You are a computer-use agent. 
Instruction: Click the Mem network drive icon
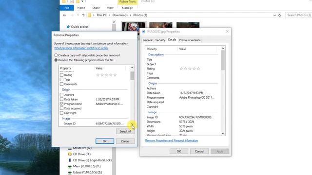70,166
